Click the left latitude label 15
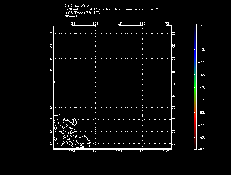This screenshot has height=175, width=231. point(51,107)
